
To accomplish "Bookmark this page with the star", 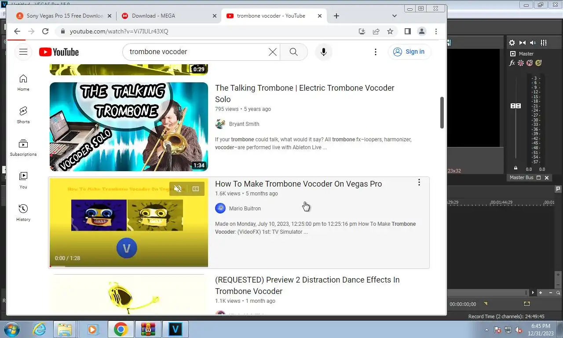I will pos(390,31).
